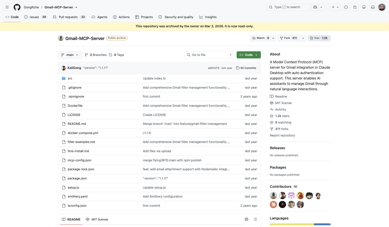
Task: Open Security and quality tab
Action: (x=176, y=17)
